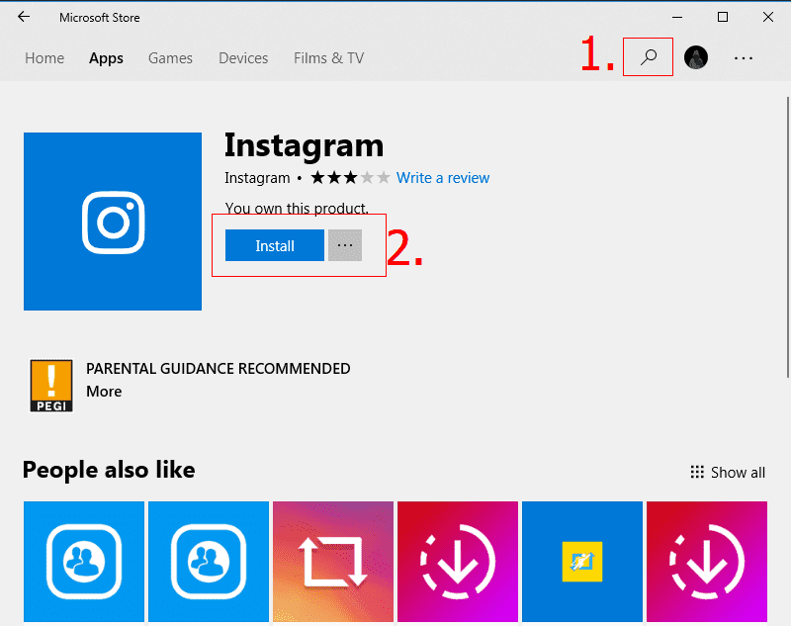The image size is (791, 626).
Task: Click the Instagram publisher name
Action: tap(257, 178)
